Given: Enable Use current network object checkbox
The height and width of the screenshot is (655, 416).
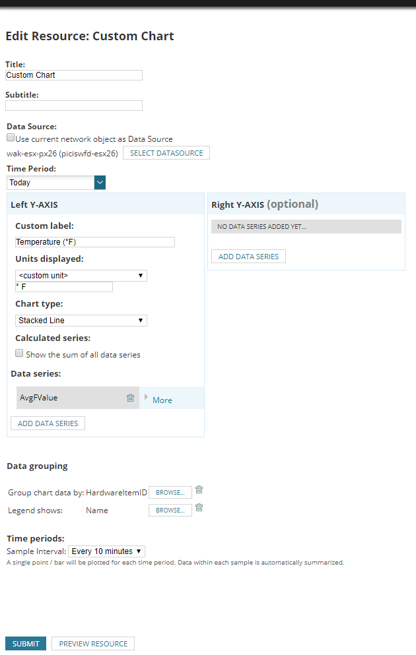Looking at the screenshot, I should coord(11,139).
